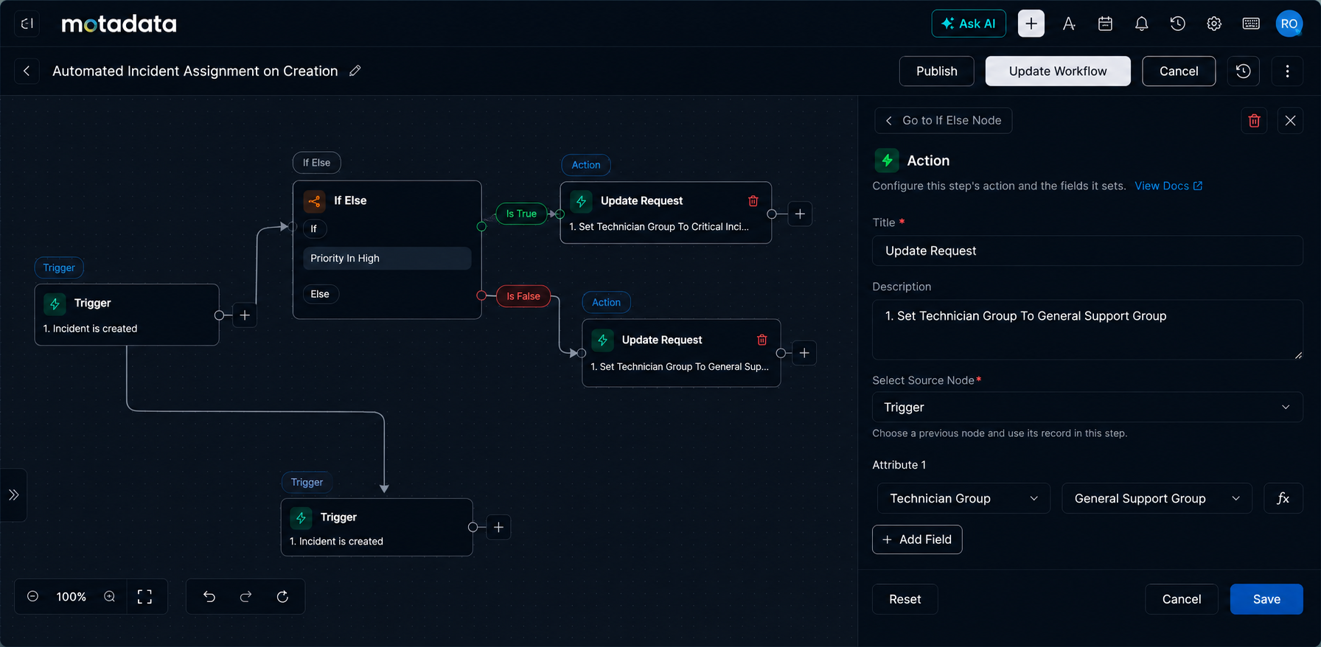Click the motadata logo
1321x647 pixels.
(119, 24)
